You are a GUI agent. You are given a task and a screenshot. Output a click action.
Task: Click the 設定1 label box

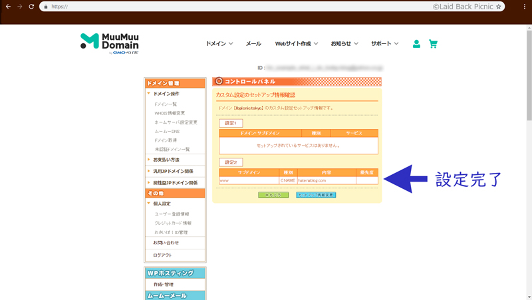point(231,123)
